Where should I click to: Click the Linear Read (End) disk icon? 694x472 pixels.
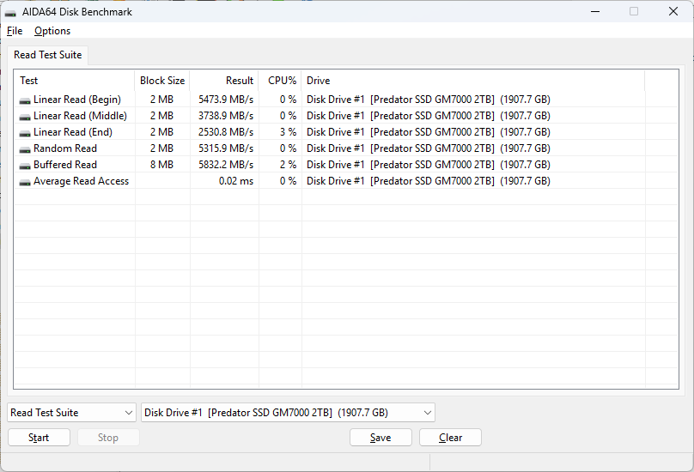click(x=25, y=133)
